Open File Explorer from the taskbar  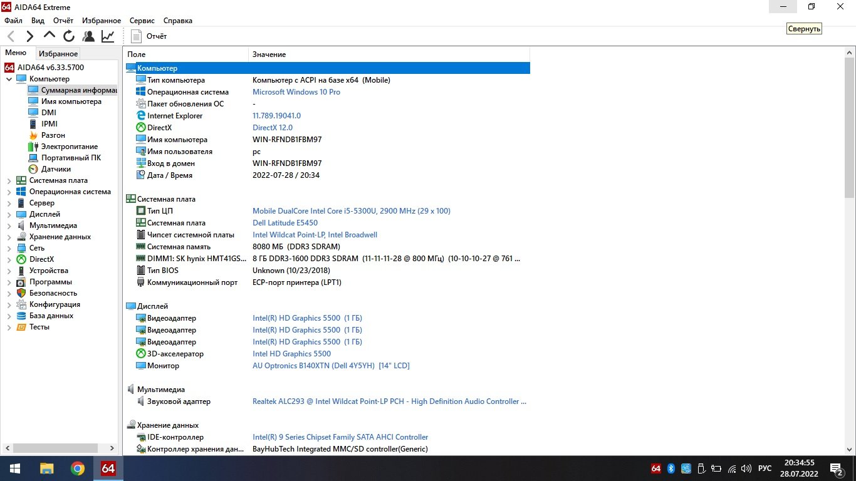click(47, 468)
